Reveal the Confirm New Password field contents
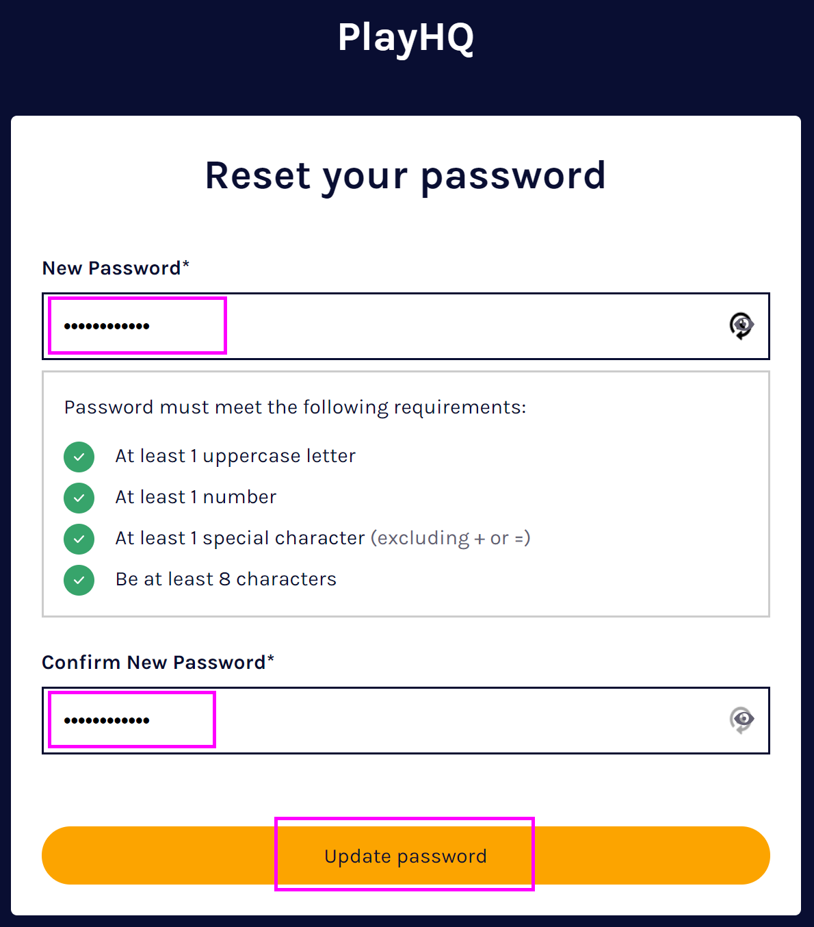Image resolution: width=814 pixels, height=927 pixels. tap(741, 720)
